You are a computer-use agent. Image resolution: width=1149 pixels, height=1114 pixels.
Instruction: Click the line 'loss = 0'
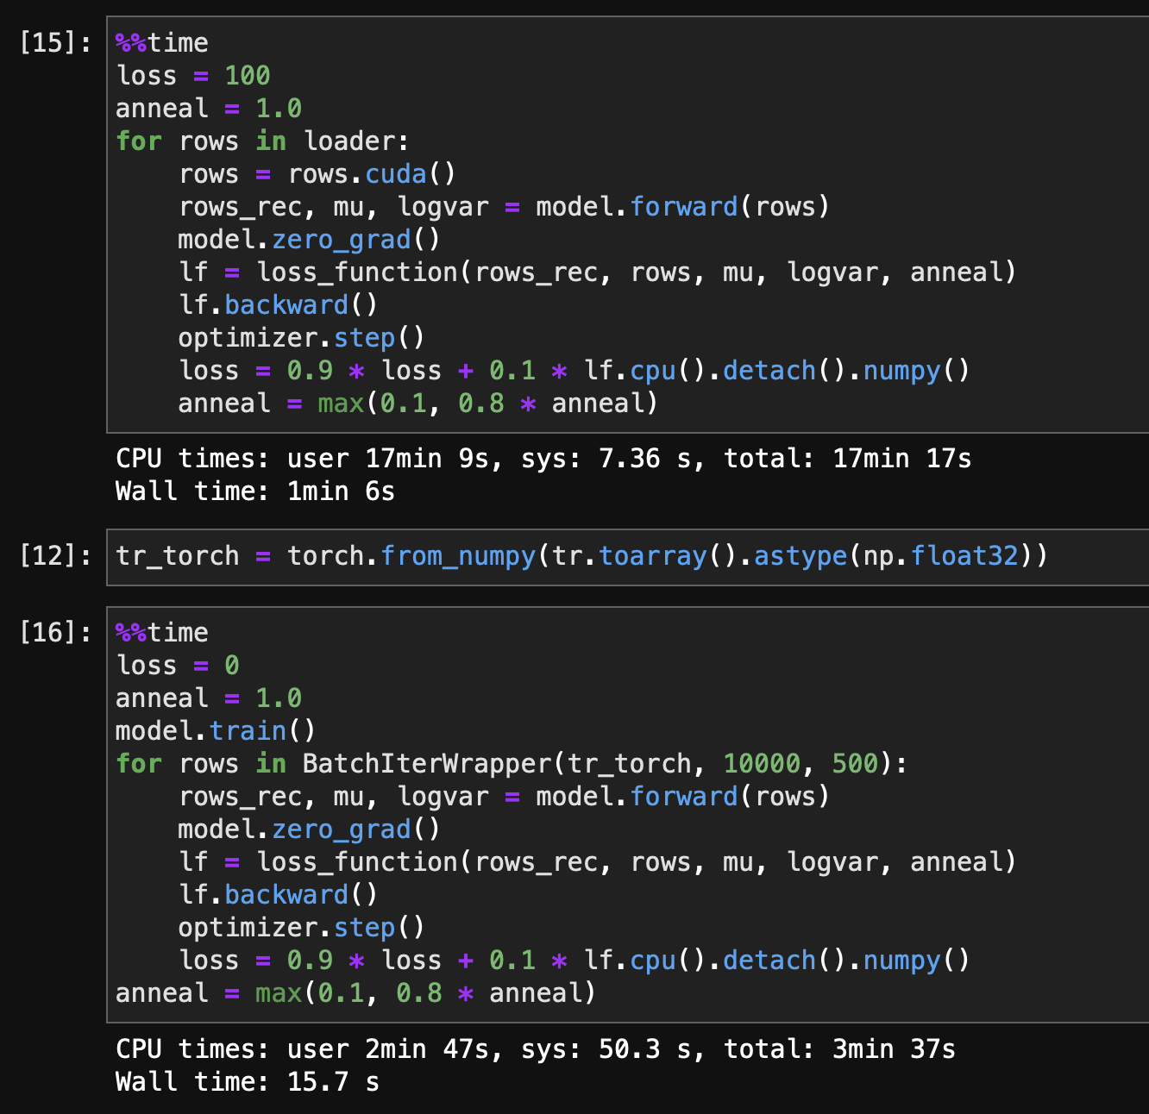(178, 665)
